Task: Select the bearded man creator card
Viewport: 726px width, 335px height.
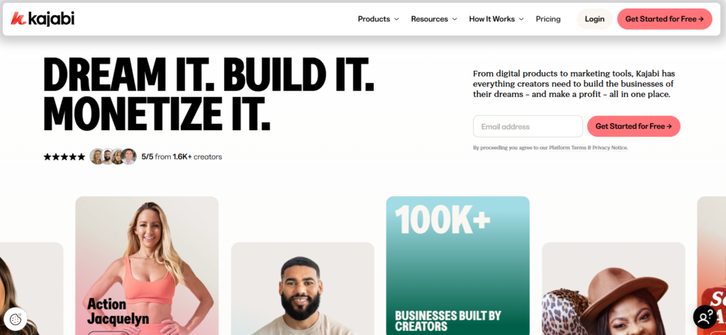Action: [x=302, y=289]
